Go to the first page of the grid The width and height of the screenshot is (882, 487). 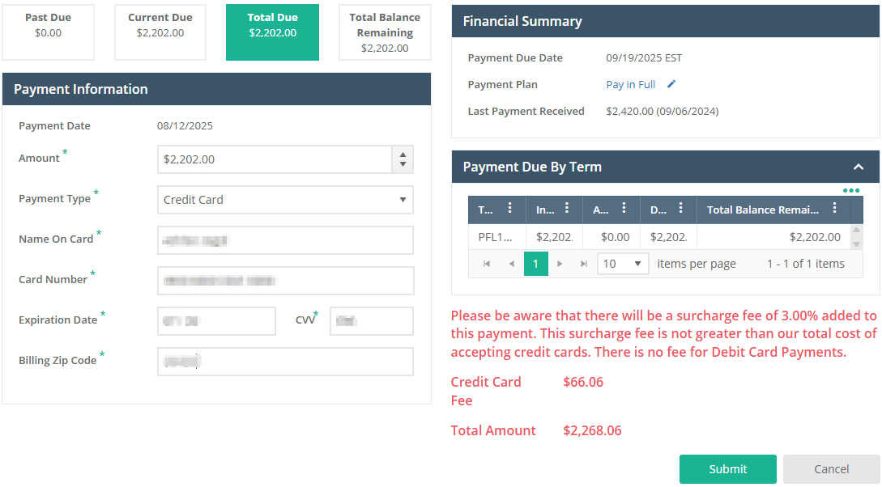pos(487,264)
